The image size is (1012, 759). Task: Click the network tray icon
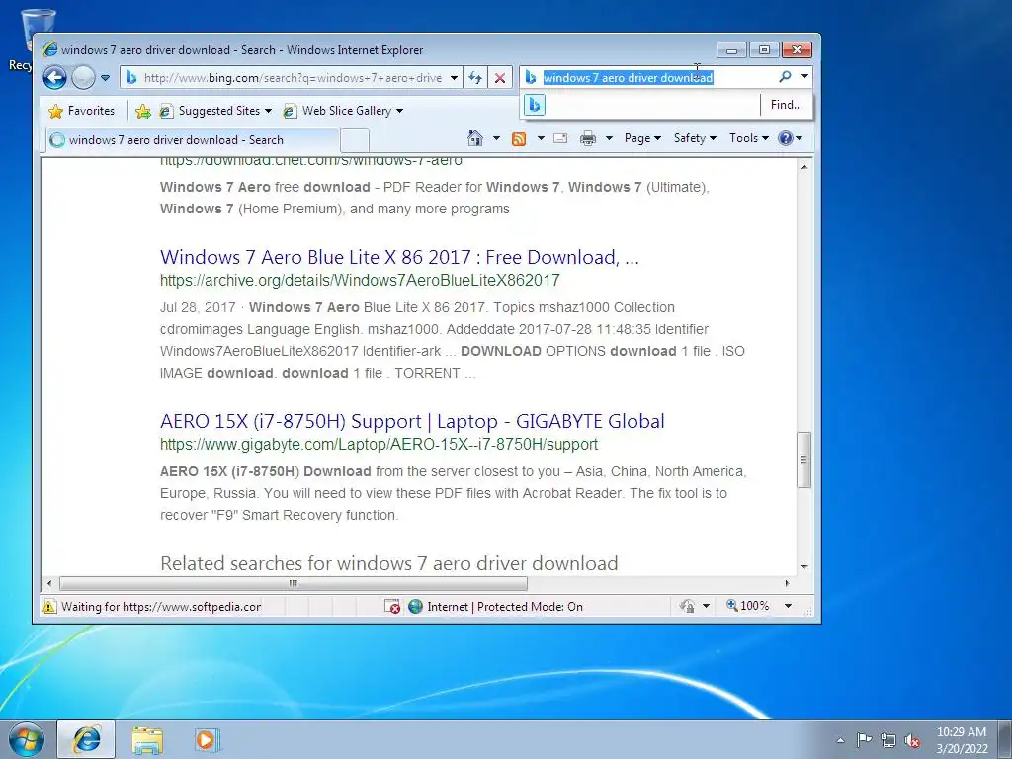(888, 740)
